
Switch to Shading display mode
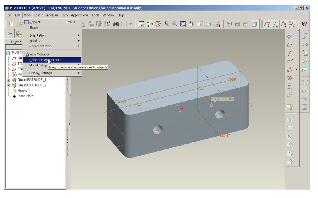254,24
